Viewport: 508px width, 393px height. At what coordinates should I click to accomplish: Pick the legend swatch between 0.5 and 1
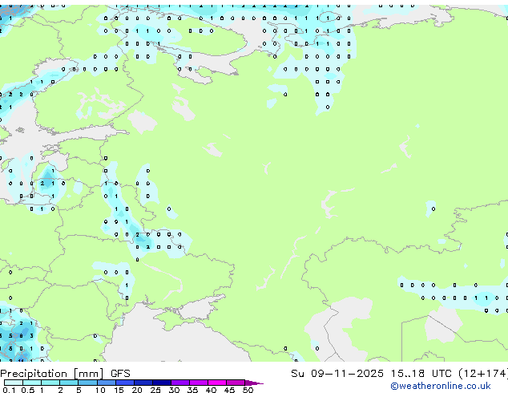pyautogui.click(x=32, y=383)
